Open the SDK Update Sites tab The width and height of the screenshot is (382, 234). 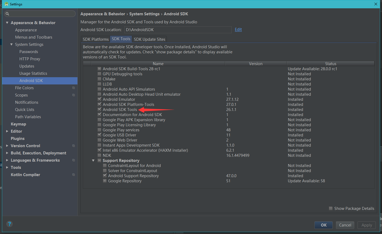[150, 39]
